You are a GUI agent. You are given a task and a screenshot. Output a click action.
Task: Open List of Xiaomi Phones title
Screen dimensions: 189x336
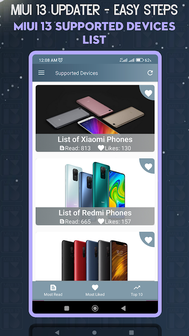(x=95, y=139)
